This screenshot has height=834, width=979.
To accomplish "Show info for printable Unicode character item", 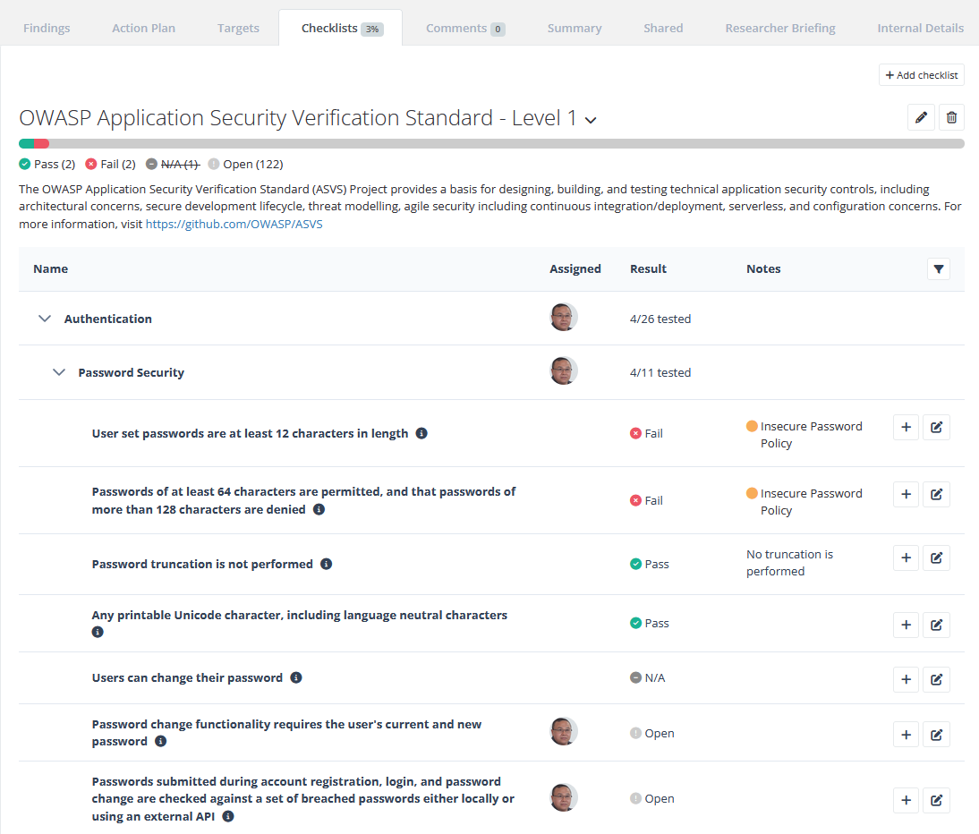I will pyautogui.click(x=98, y=632).
